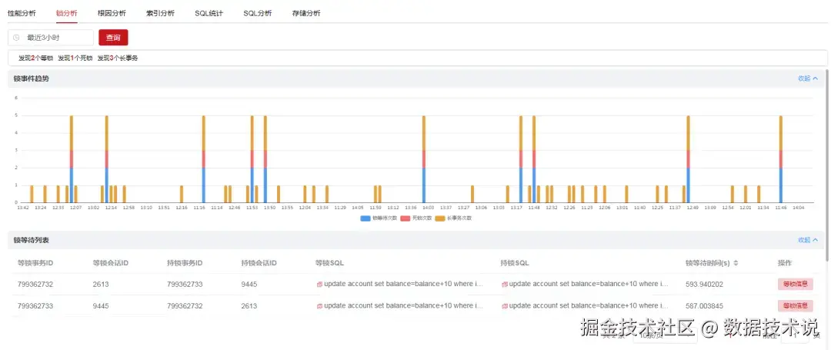Click the vertical scrollbar at the page's right edge
Screen dimensions: 831x350
[x=827, y=167]
